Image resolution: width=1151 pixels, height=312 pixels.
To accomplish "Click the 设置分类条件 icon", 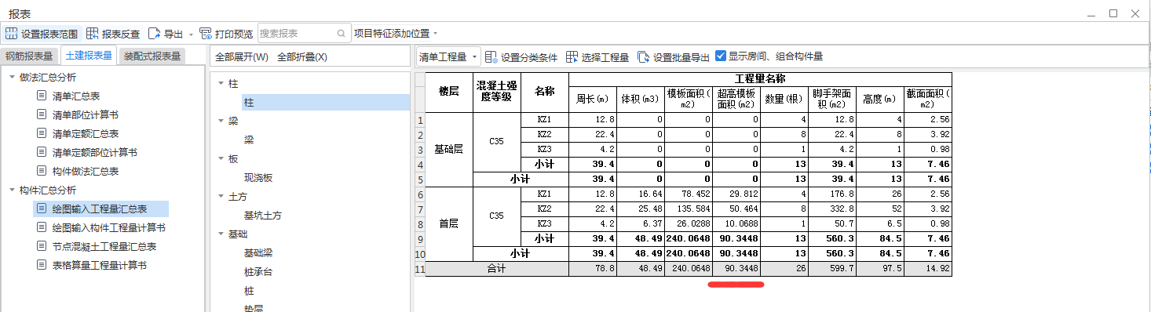I will [x=491, y=56].
